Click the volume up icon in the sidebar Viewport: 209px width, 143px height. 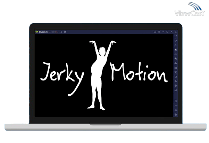(x=176, y=41)
